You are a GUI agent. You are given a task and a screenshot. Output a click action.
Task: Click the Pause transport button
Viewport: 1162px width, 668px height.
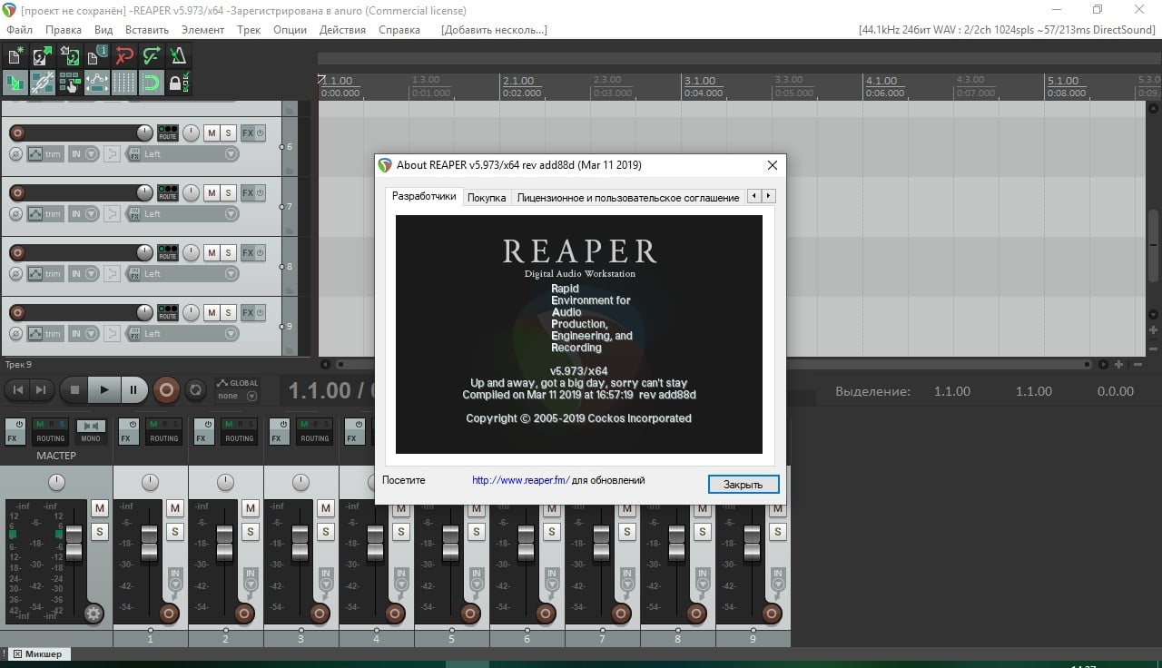coord(133,390)
